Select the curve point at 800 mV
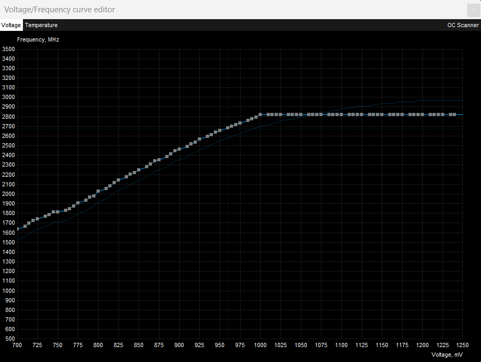This screenshot has width=481, height=362. [98, 191]
